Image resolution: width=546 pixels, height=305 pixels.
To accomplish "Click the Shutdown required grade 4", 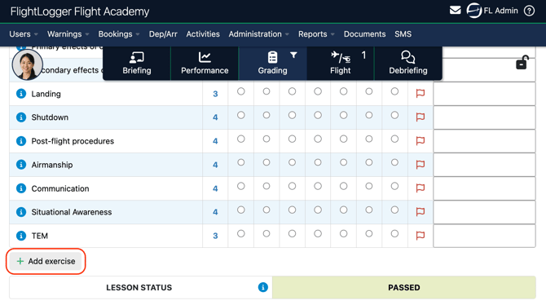I will click(215, 117).
